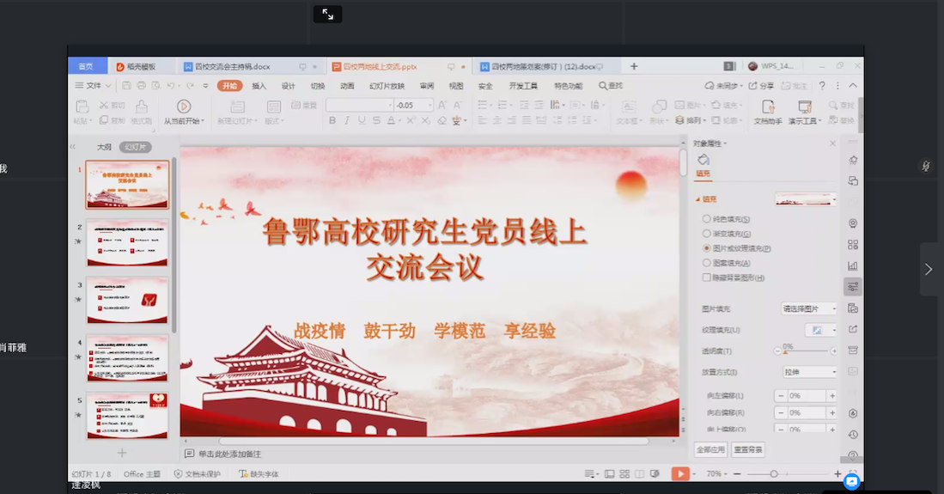Open the 插入 ribbon tab
Viewport: 944px width, 494px height.
click(x=259, y=86)
